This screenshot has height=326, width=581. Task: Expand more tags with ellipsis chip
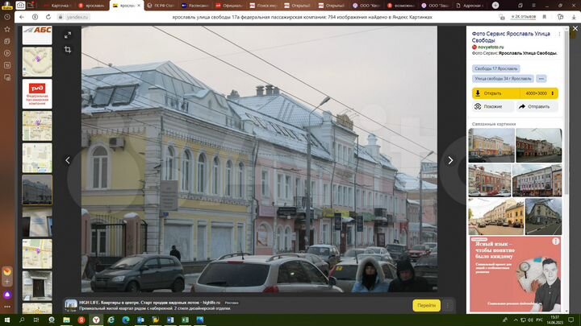point(541,79)
